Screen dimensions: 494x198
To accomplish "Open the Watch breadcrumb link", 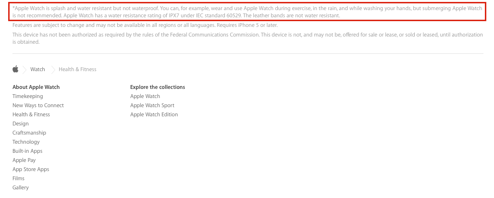I will click(x=37, y=69).
